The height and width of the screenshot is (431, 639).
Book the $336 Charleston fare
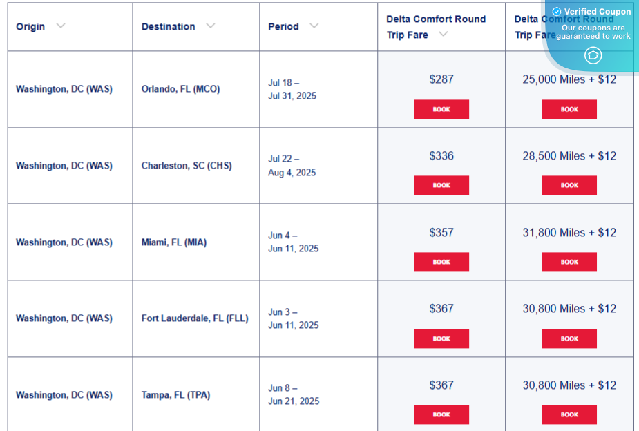coord(441,185)
